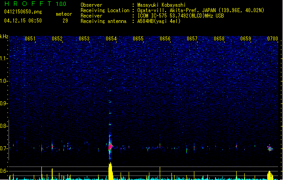Click the Ogata-vill. Akita-Pref. JAPAN location text
Image resolution: width=283 pixels, height=180 pixels.
(x=201, y=10)
